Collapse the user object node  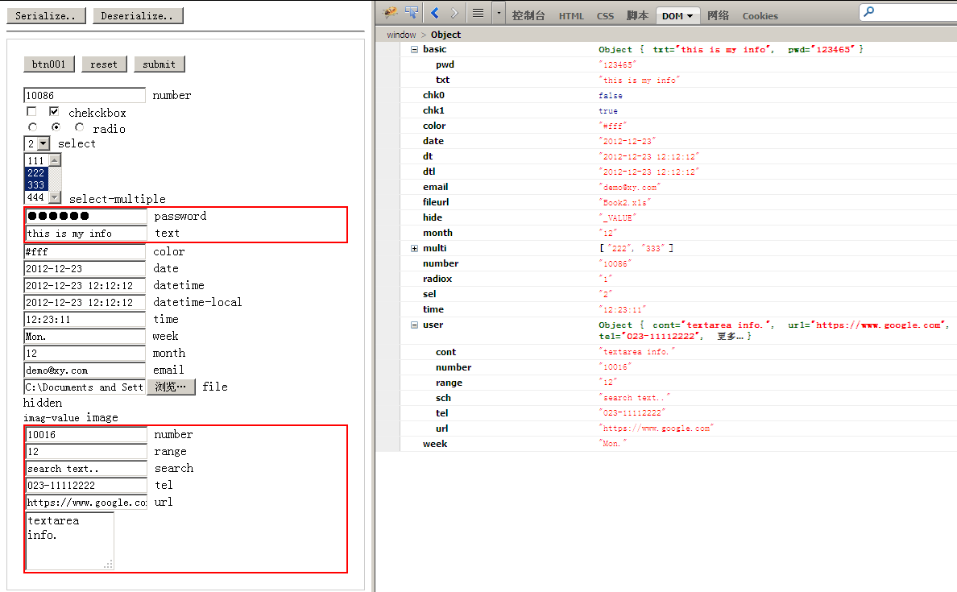[x=415, y=325]
